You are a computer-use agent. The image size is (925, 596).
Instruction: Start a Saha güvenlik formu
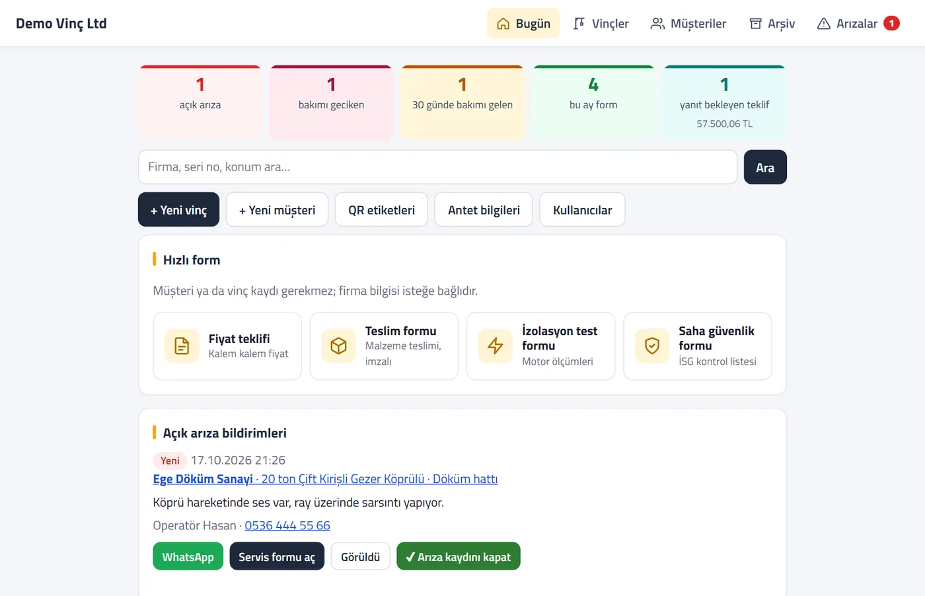[x=698, y=346]
